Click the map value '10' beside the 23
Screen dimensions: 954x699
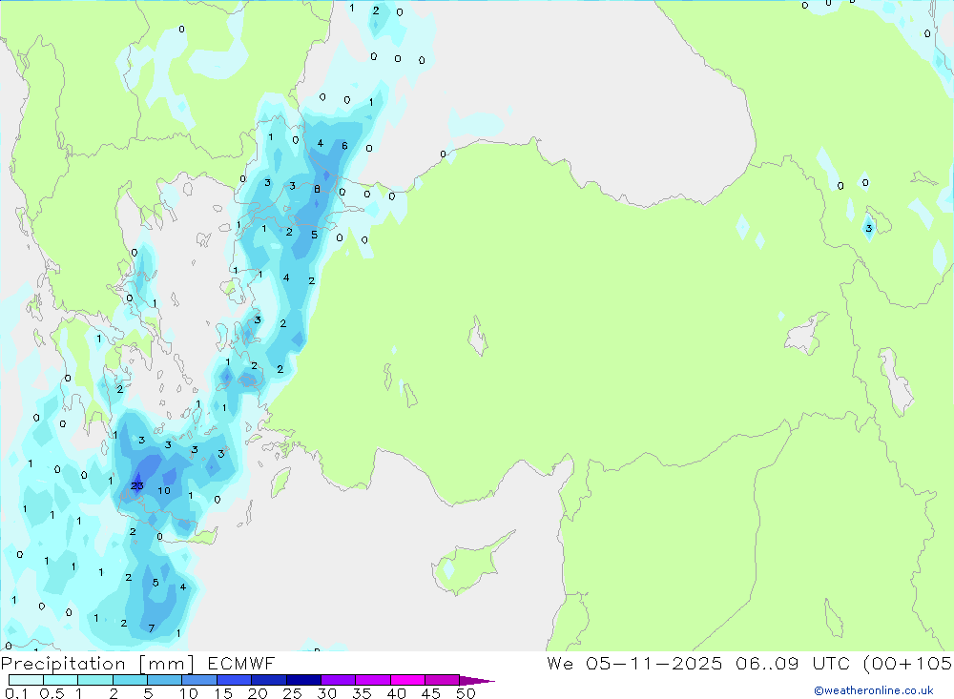[x=164, y=490]
